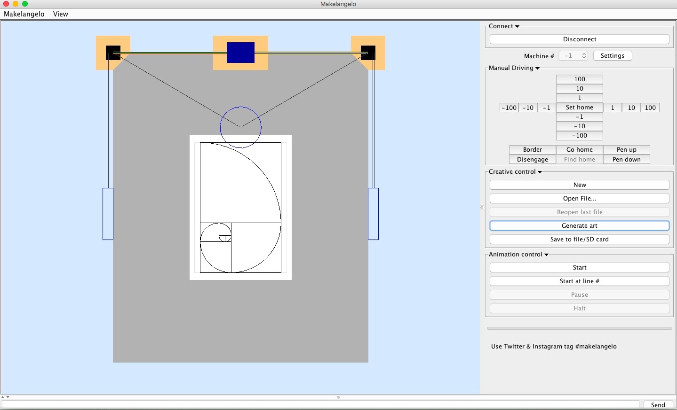
Task: Click the left counterweight rectangle
Action: 108,214
